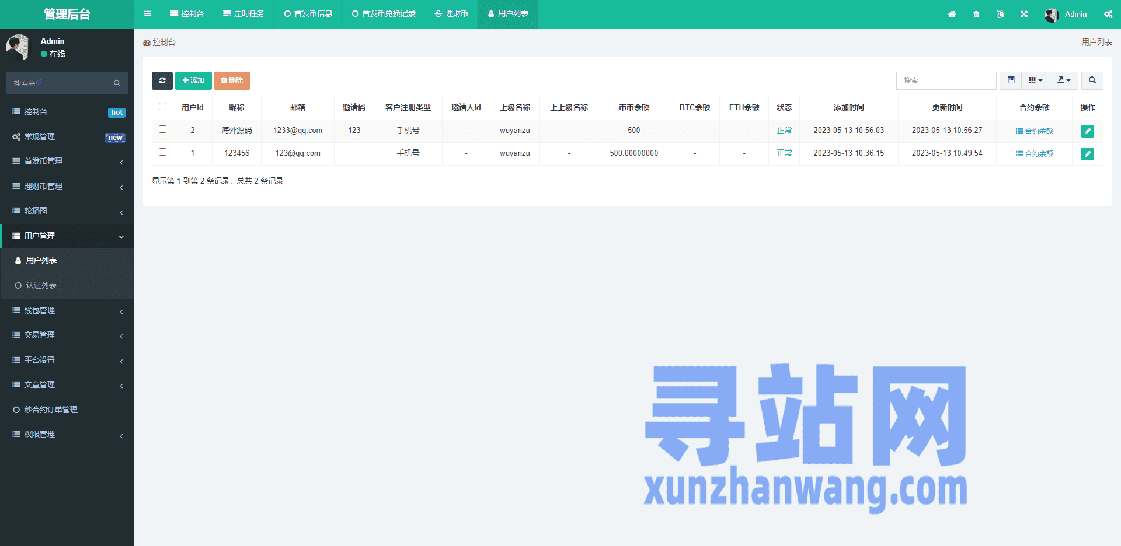
Task: Select the checkbox for user id 1
Action: tap(163, 152)
